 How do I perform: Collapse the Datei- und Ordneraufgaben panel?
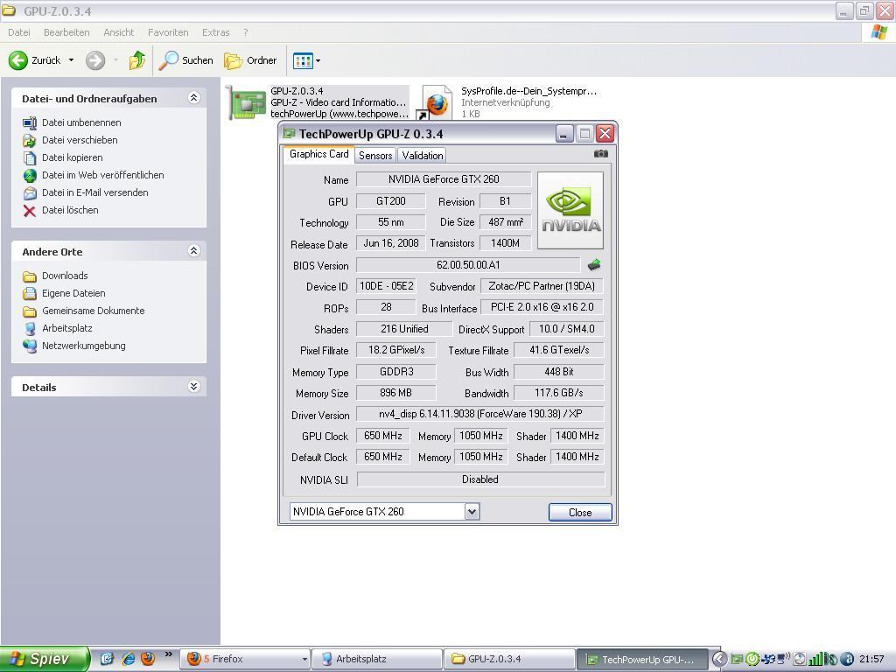tap(193, 98)
